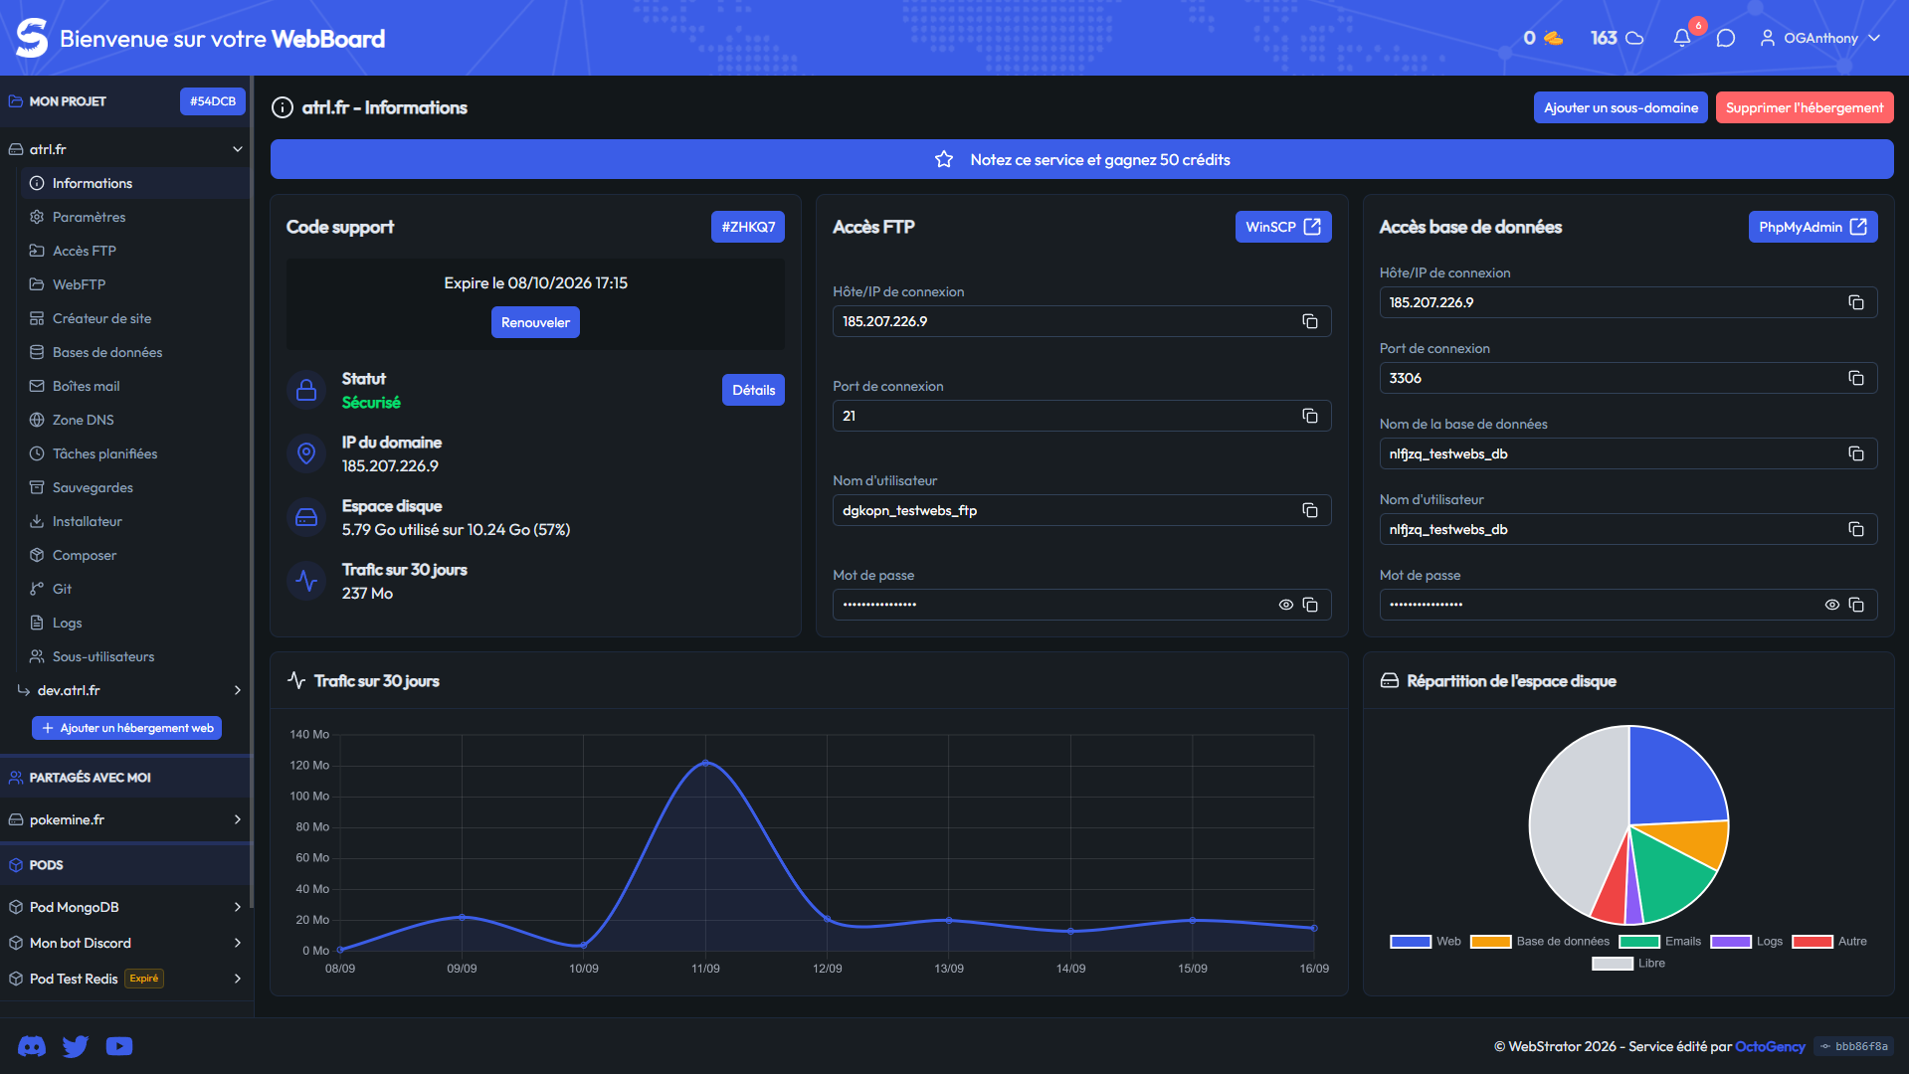Open the chat messages bubble icon
1909x1074 pixels.
1726,38
